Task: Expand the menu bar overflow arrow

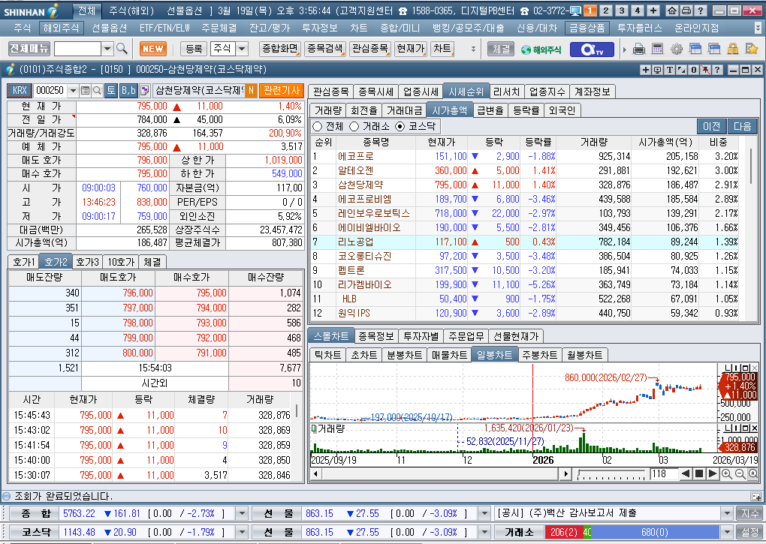Action: 758,28
